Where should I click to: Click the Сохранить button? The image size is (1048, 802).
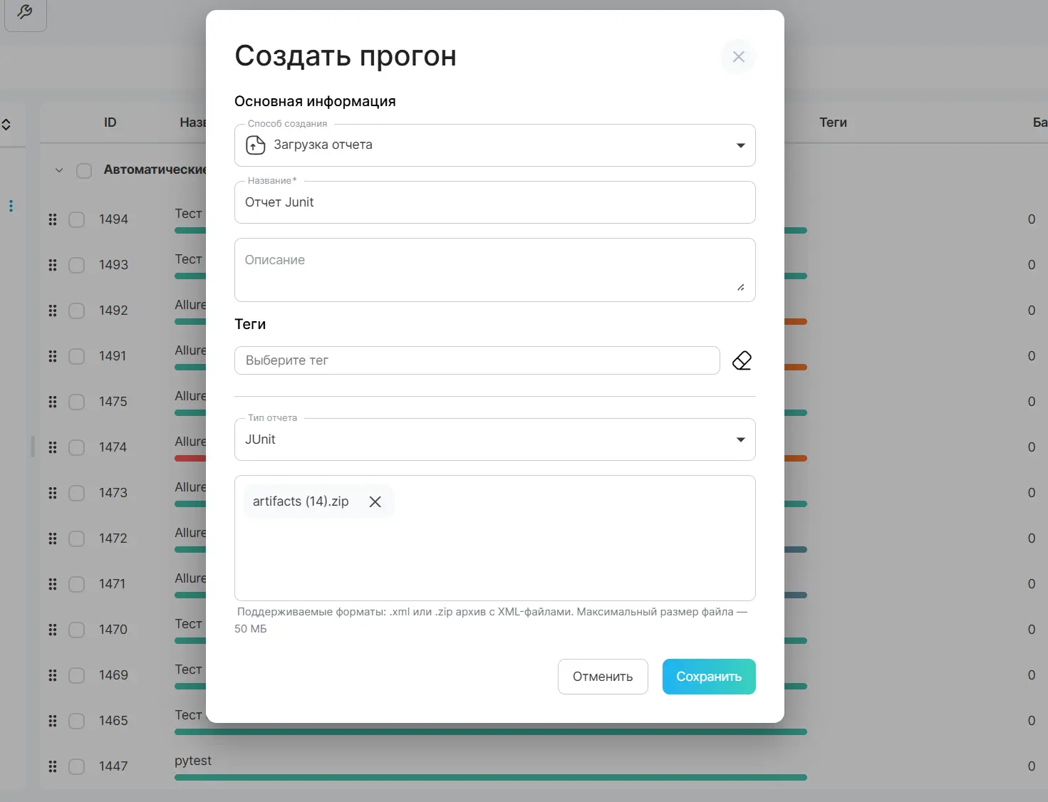tap(708, 676)
